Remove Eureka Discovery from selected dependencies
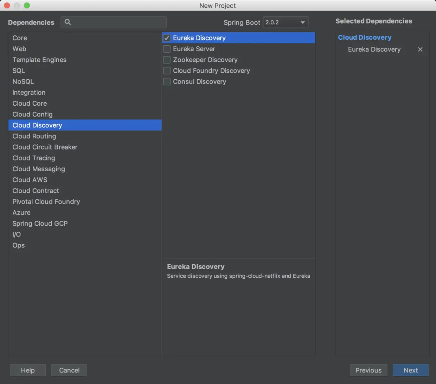436x384 pixels. pos(420,49)
